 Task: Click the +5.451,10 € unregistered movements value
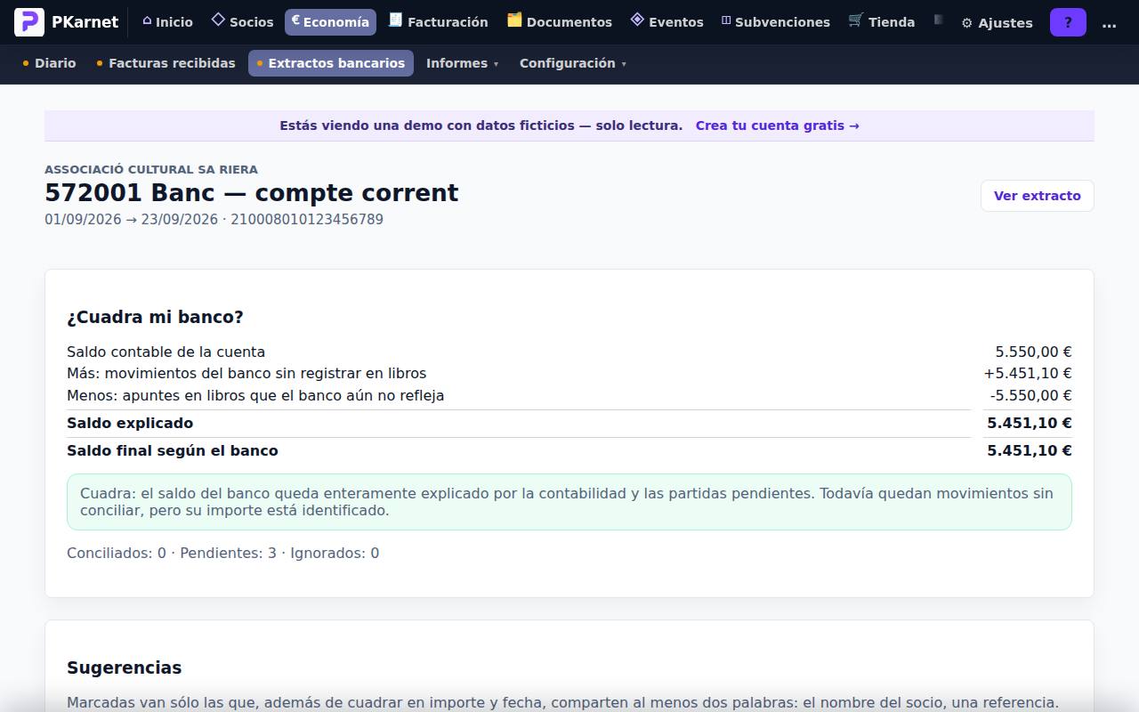pyautogui.click(x=1028, y=373)
